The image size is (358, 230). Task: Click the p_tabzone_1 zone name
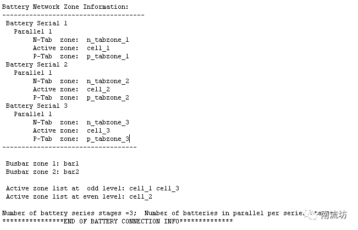click(x=108, y=56)
